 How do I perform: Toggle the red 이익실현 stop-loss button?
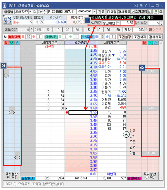point(14,37)
